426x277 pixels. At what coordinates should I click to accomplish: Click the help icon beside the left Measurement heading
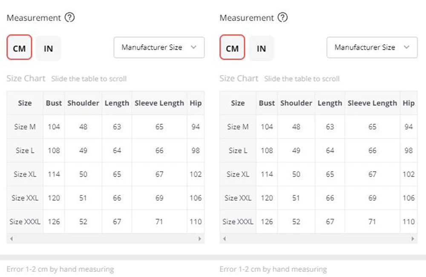click(69, 18)
